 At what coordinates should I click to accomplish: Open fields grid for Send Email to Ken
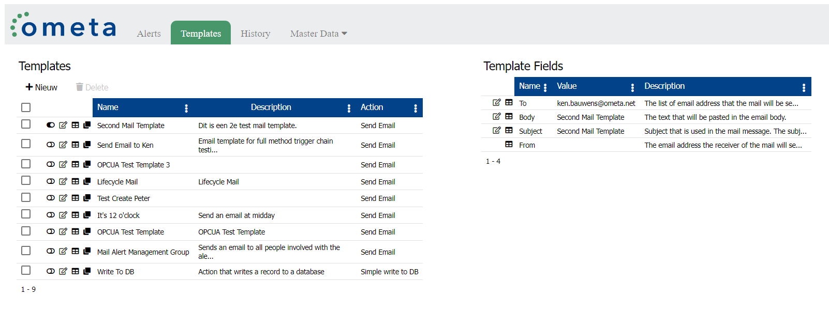coord(76,145)
